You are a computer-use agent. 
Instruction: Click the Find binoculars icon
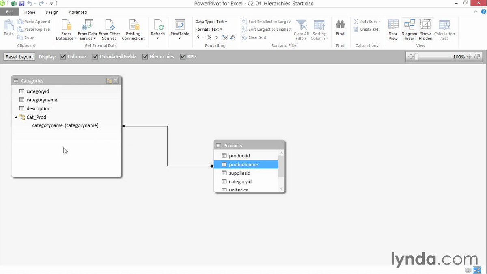(340, 25)
